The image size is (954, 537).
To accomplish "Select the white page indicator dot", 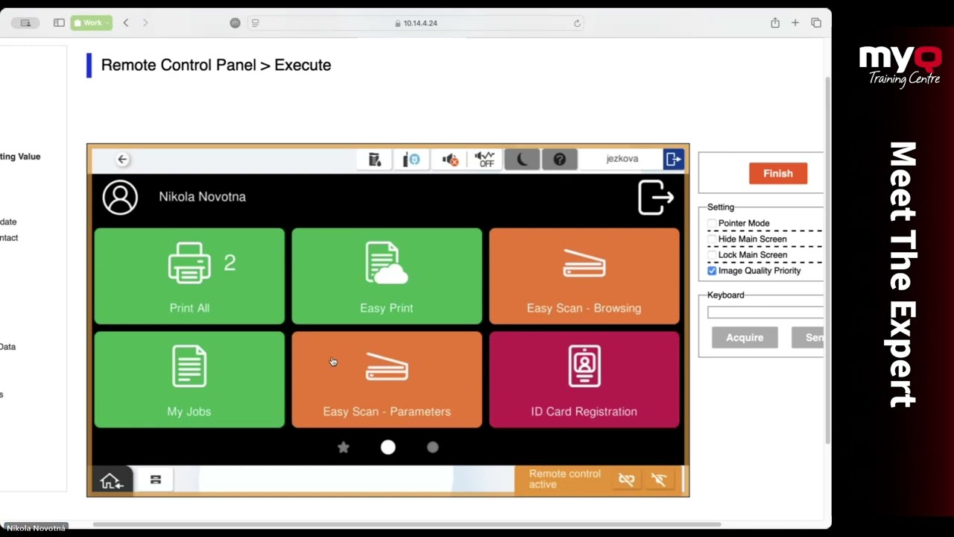I will [x=388, y=447].
